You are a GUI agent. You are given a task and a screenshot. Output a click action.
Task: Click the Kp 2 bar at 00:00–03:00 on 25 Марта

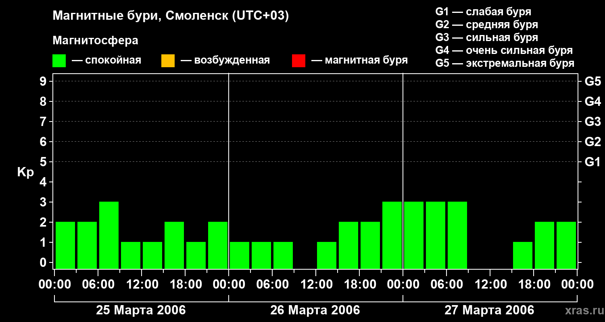pyautogui.click(x=65, y=245)
